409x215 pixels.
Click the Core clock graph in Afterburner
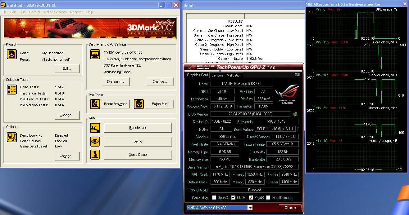[356, 58]
